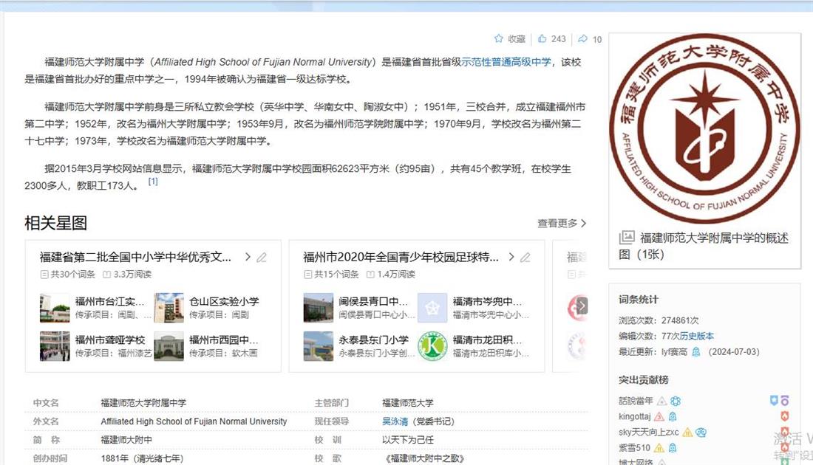This screenshot has height=465, width=813.
Task: Click the 仓山区实验小学 thumbnail image
Action: 169,308
